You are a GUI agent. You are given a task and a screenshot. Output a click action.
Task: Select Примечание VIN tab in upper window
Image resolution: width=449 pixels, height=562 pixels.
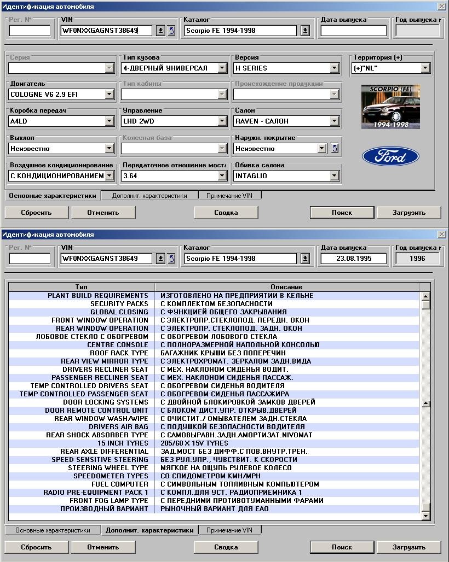[230, 196]
